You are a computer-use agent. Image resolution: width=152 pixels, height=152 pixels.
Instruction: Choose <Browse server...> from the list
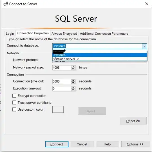100,59
